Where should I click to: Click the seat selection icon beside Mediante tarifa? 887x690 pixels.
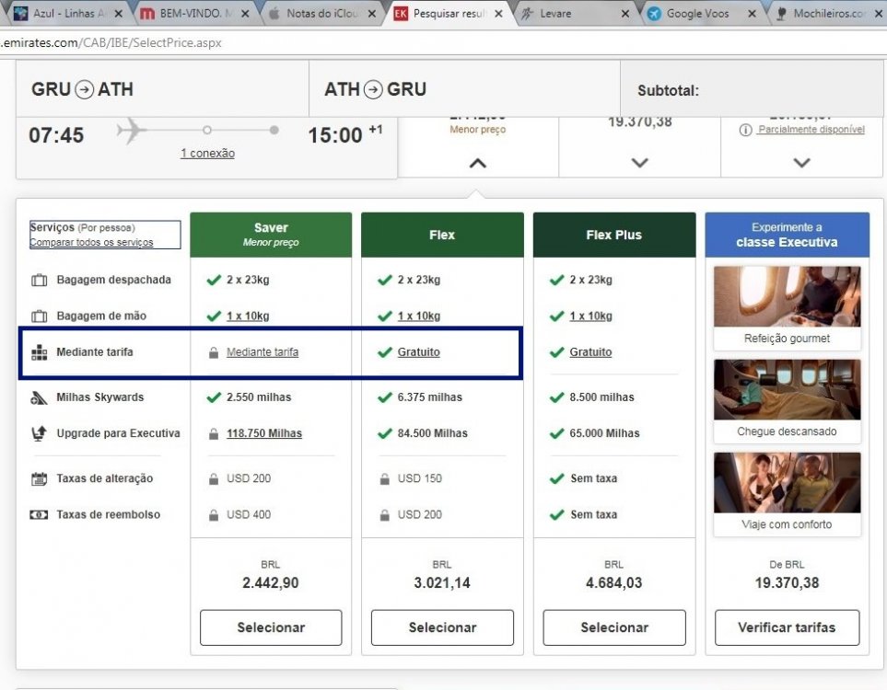[x=39, y=352]
